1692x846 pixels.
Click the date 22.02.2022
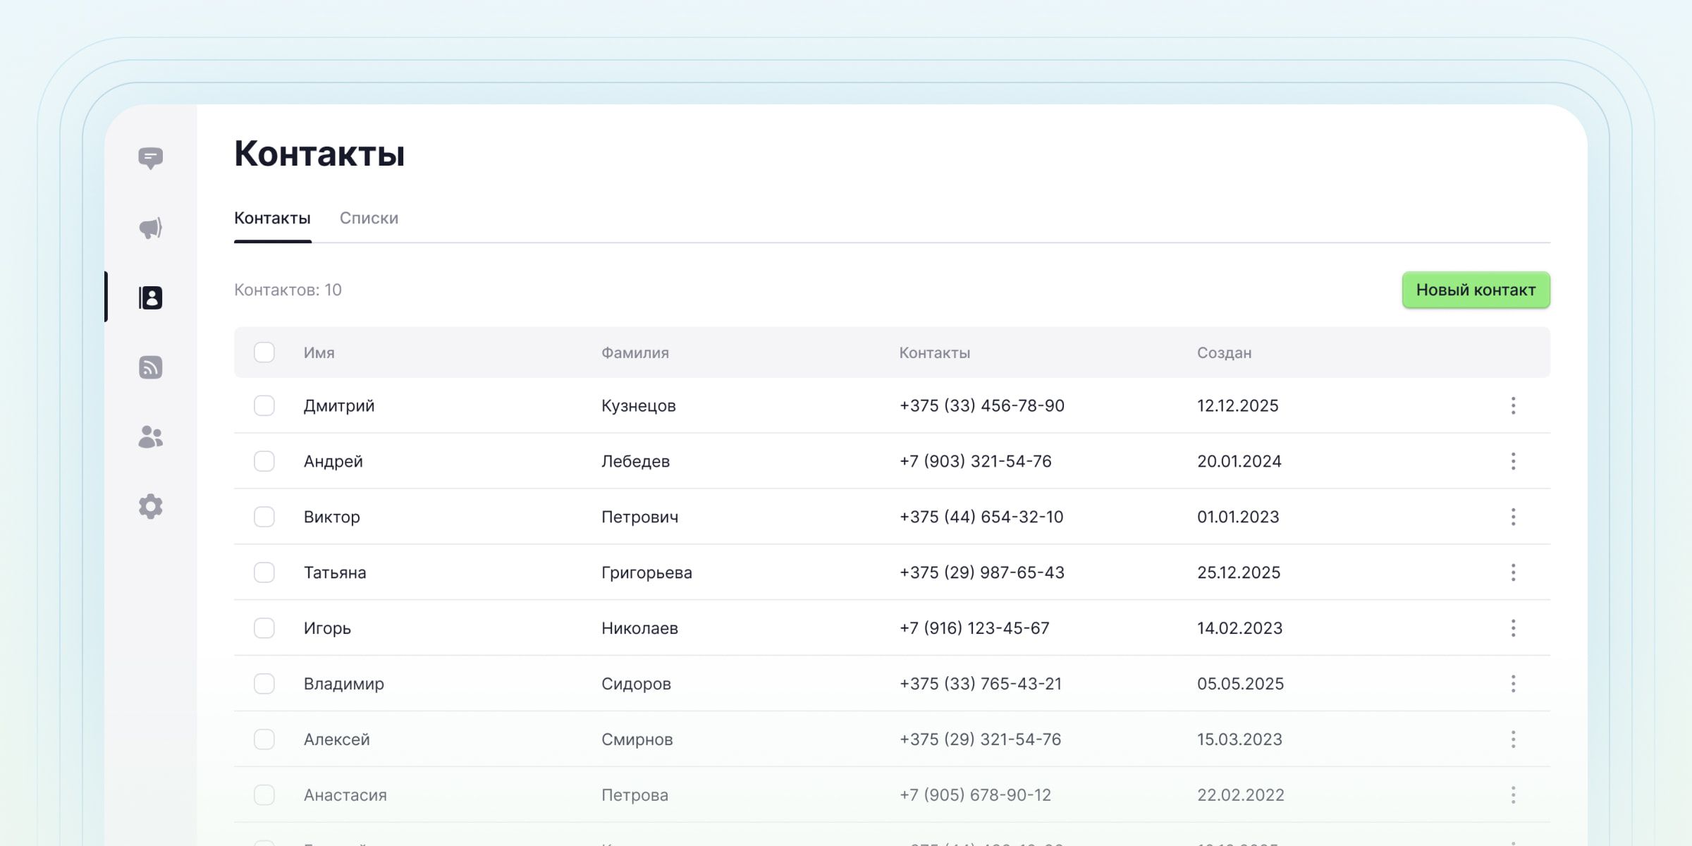click(x=1241, y=795)
